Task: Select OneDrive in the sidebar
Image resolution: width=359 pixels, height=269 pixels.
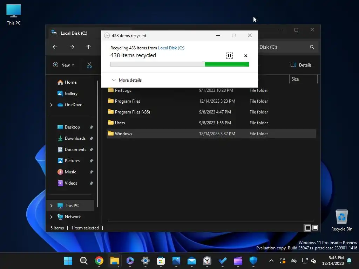Action: tap(70, 104)
